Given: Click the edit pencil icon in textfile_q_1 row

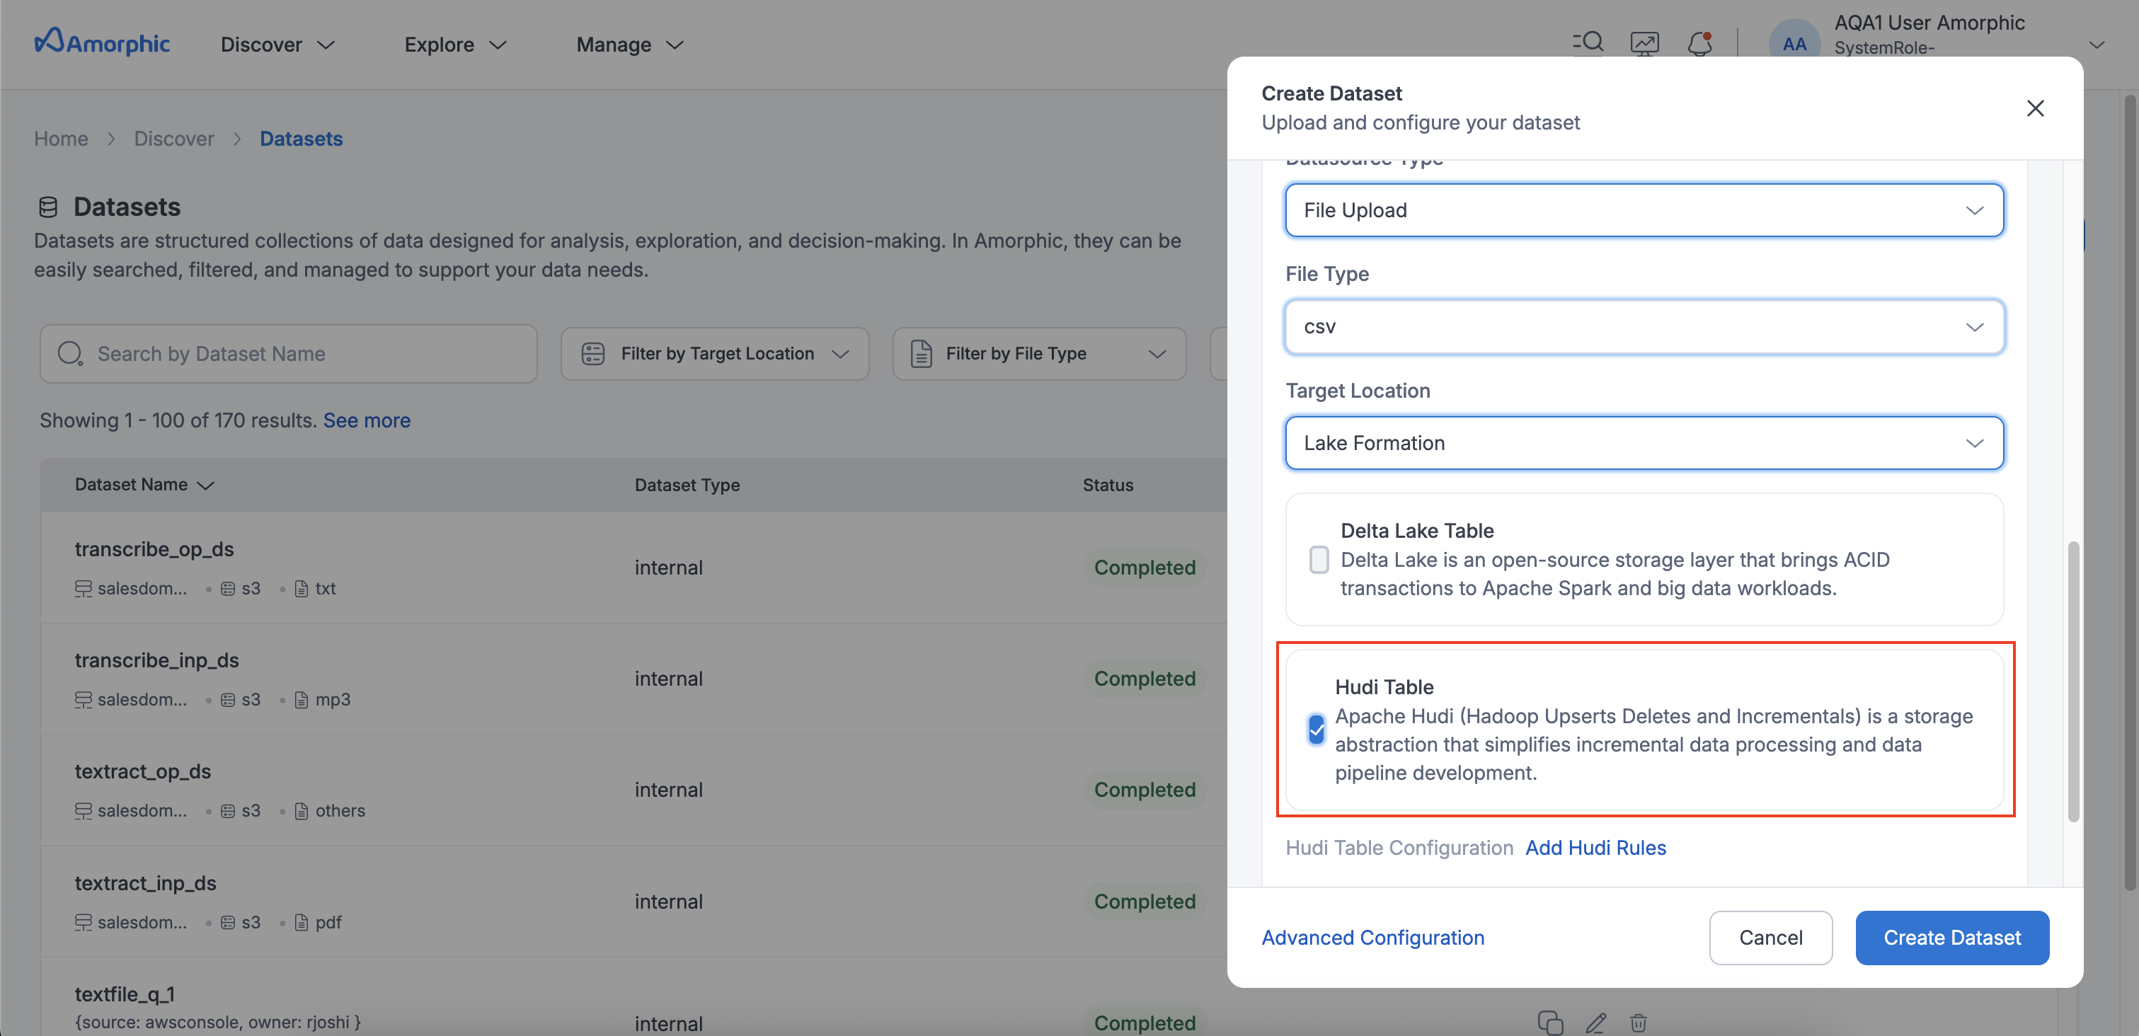Looking at the screenshot, I should [1595, 1023].
